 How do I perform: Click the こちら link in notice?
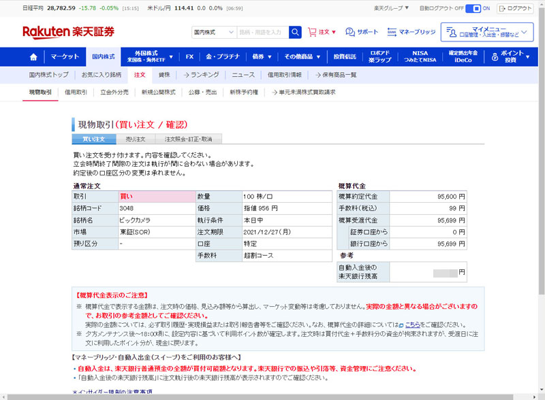412,324
